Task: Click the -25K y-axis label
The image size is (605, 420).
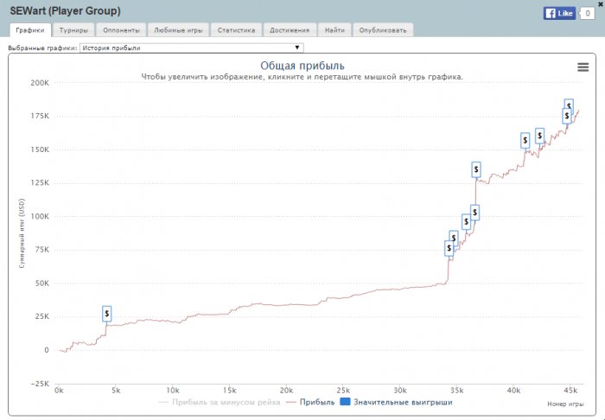Action: [40, 384]
